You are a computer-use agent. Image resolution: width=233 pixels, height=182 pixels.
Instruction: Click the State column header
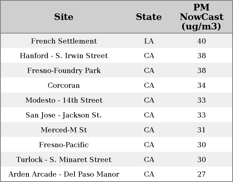(149, 17)
